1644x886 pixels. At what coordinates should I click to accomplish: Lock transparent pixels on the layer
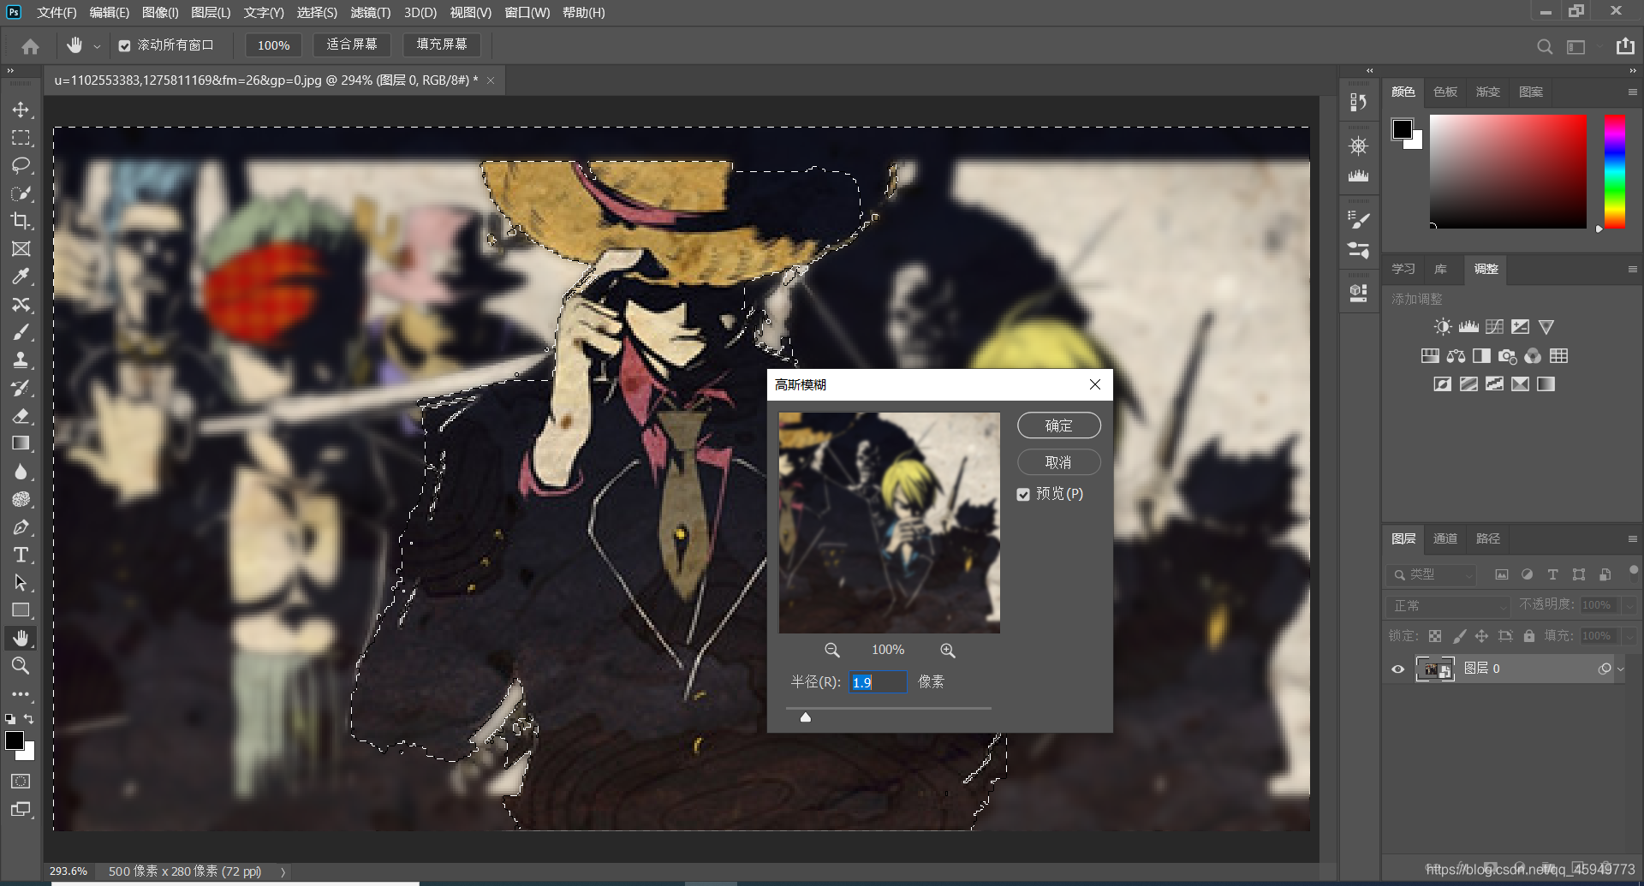1435,636
